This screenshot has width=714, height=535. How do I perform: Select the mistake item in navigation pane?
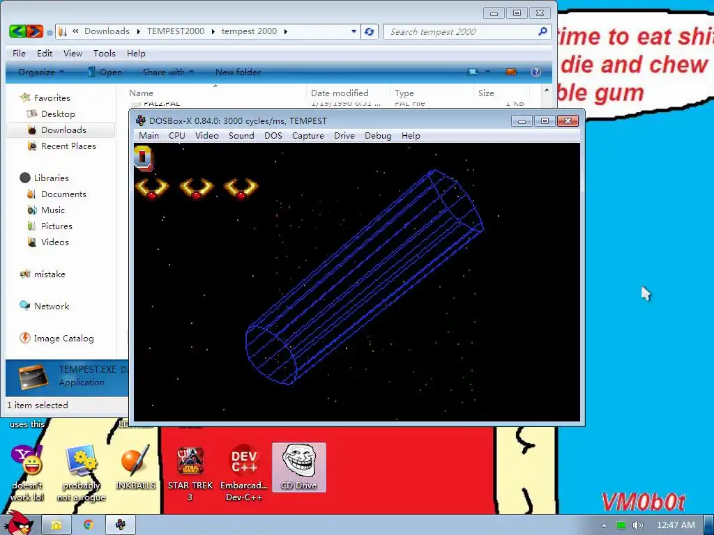(43, 274)
